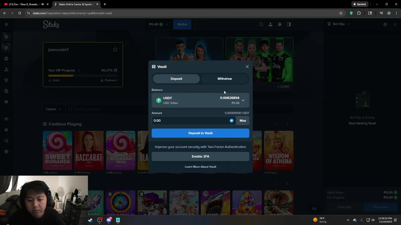Open Gemini in Chrome
This screenshot has width=401, height=225.
(x=360, y=4)
